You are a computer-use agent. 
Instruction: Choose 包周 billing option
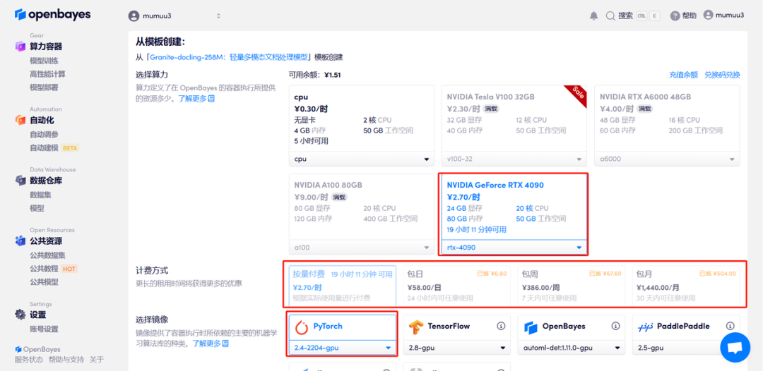click(572, 286)
